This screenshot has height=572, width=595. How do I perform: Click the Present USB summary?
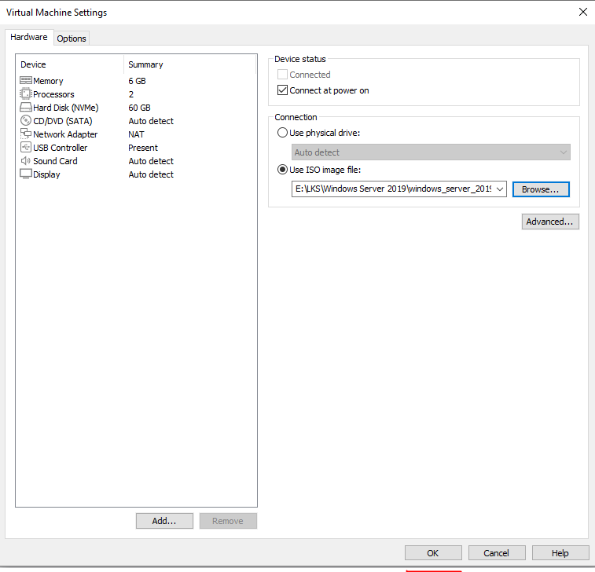[x=143, y=148]
